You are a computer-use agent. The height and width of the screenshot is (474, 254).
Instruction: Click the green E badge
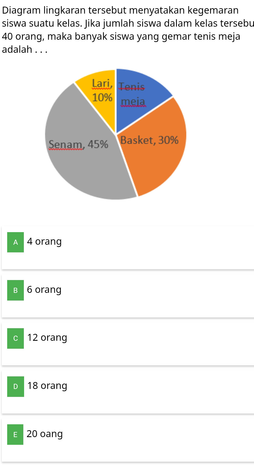[15, 434]
